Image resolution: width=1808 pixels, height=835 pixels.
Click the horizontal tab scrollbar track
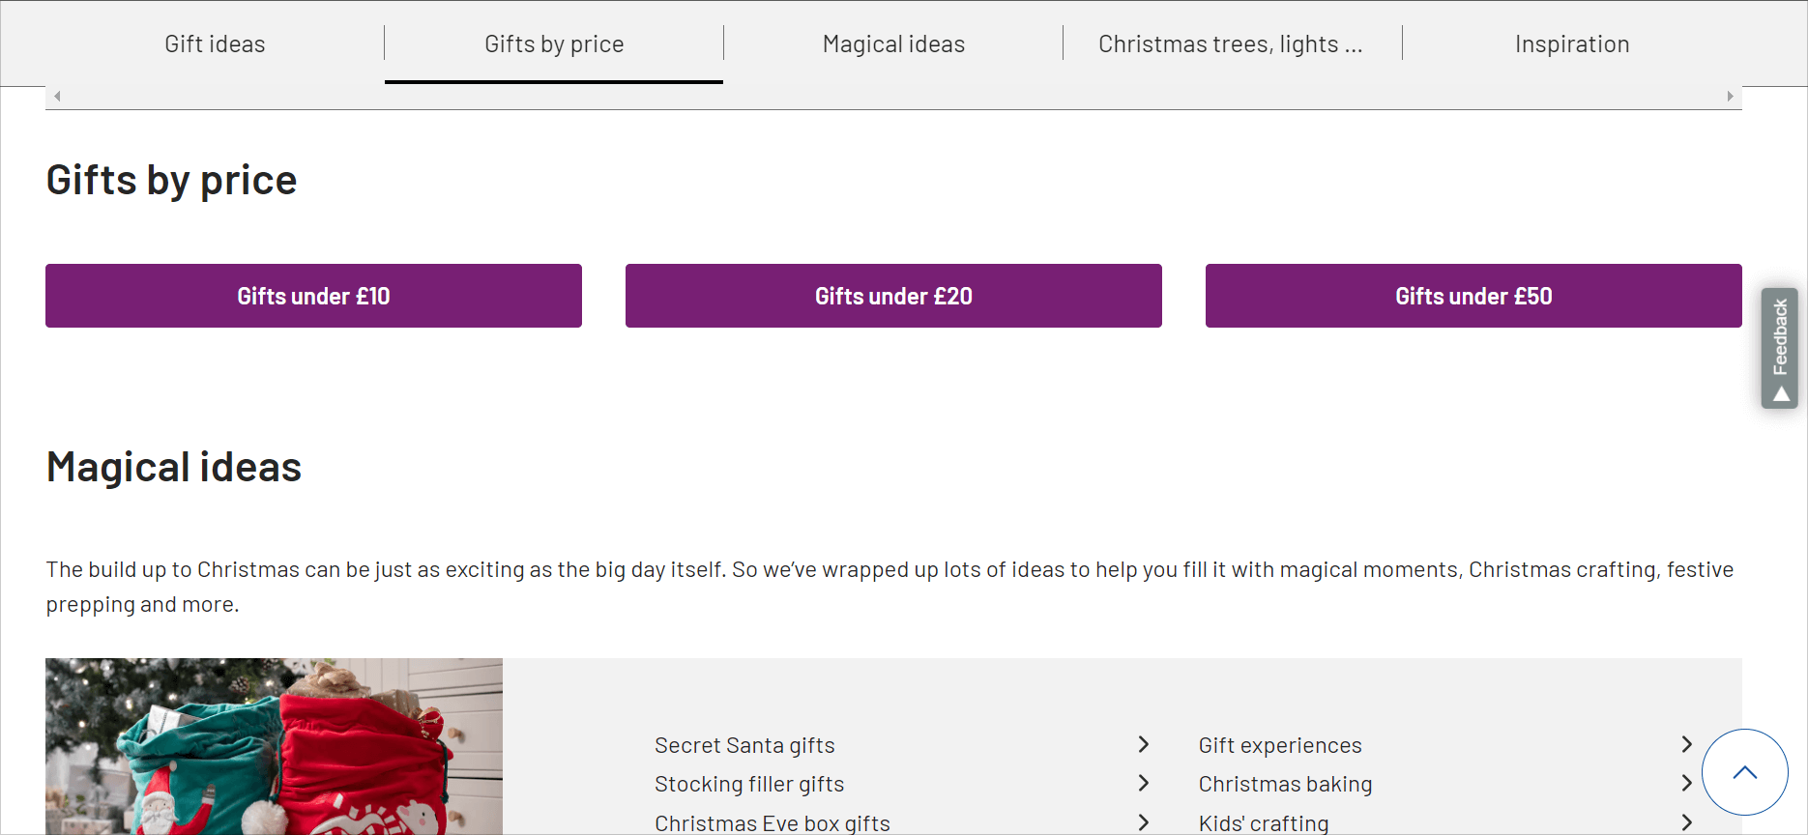[x=893, y=96]
